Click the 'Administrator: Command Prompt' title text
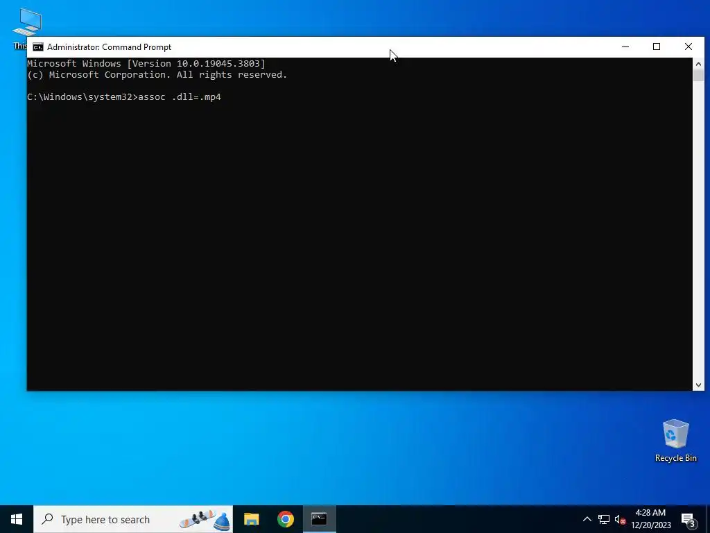Image resolution: width=710 pixels, height=533 pixels. click(109, 47)
